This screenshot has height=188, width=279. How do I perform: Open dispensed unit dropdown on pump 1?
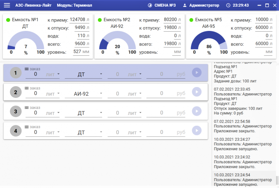[x=140, y=74]
